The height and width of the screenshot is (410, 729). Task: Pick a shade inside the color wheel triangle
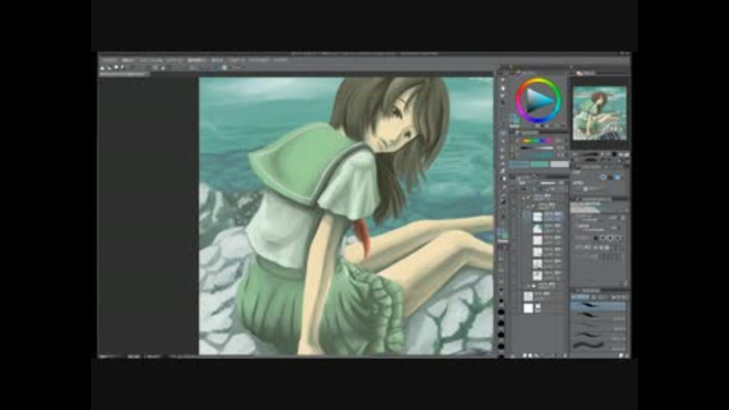point(538,100)
